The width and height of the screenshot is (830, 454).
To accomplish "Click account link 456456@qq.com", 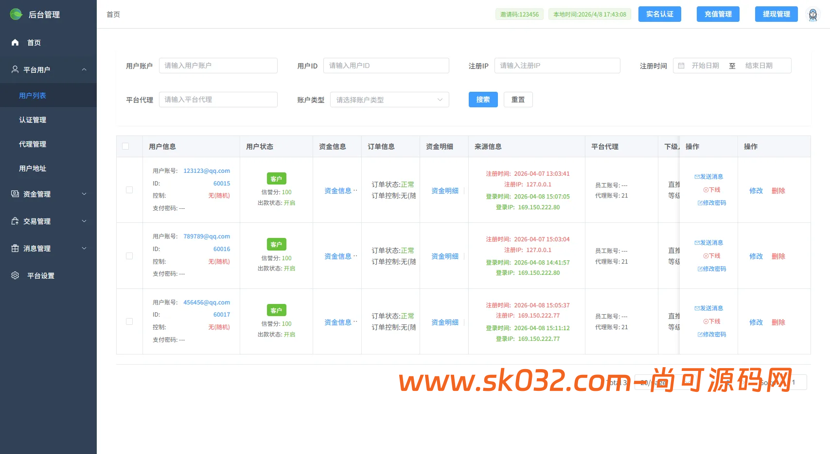I will (x=207, y=302).
